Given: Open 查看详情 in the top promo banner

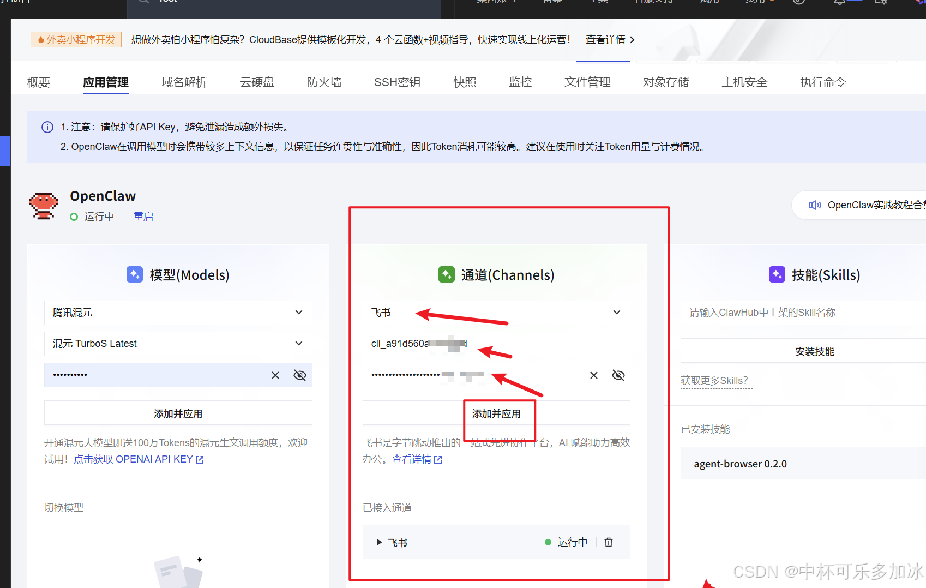Looking at the screenshot, I should pyautogui.click(x=610, y=40).
